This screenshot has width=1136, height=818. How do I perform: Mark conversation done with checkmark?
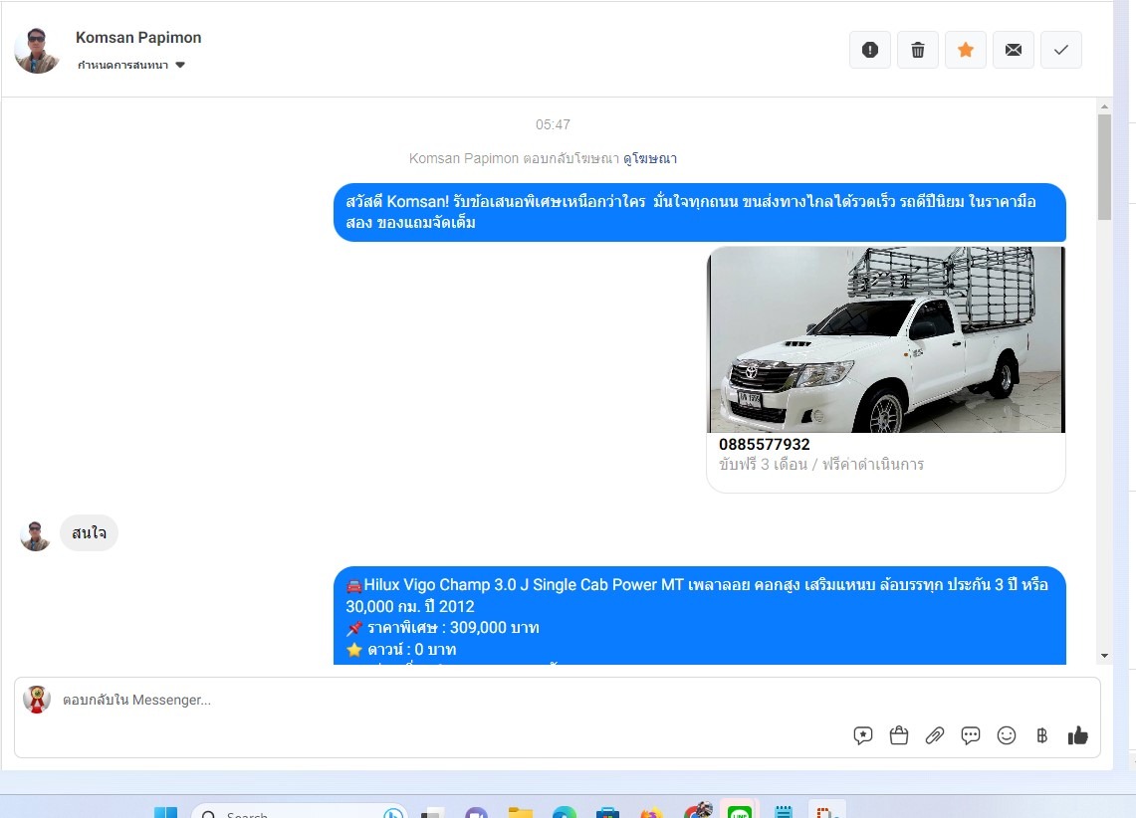coord(1060,50)
